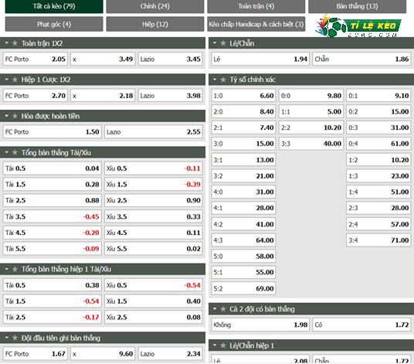
Task: Collapse the Lẻ/Chẵn hiệp 1 section arrow
Action: (215, 345)
